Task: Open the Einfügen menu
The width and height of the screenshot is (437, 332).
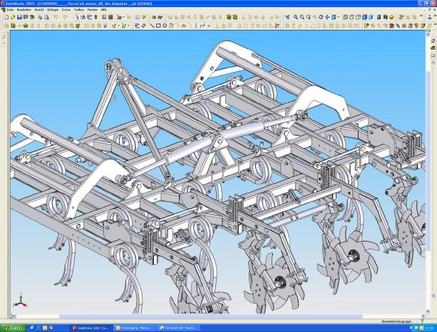Action: [x=53, y=10]
